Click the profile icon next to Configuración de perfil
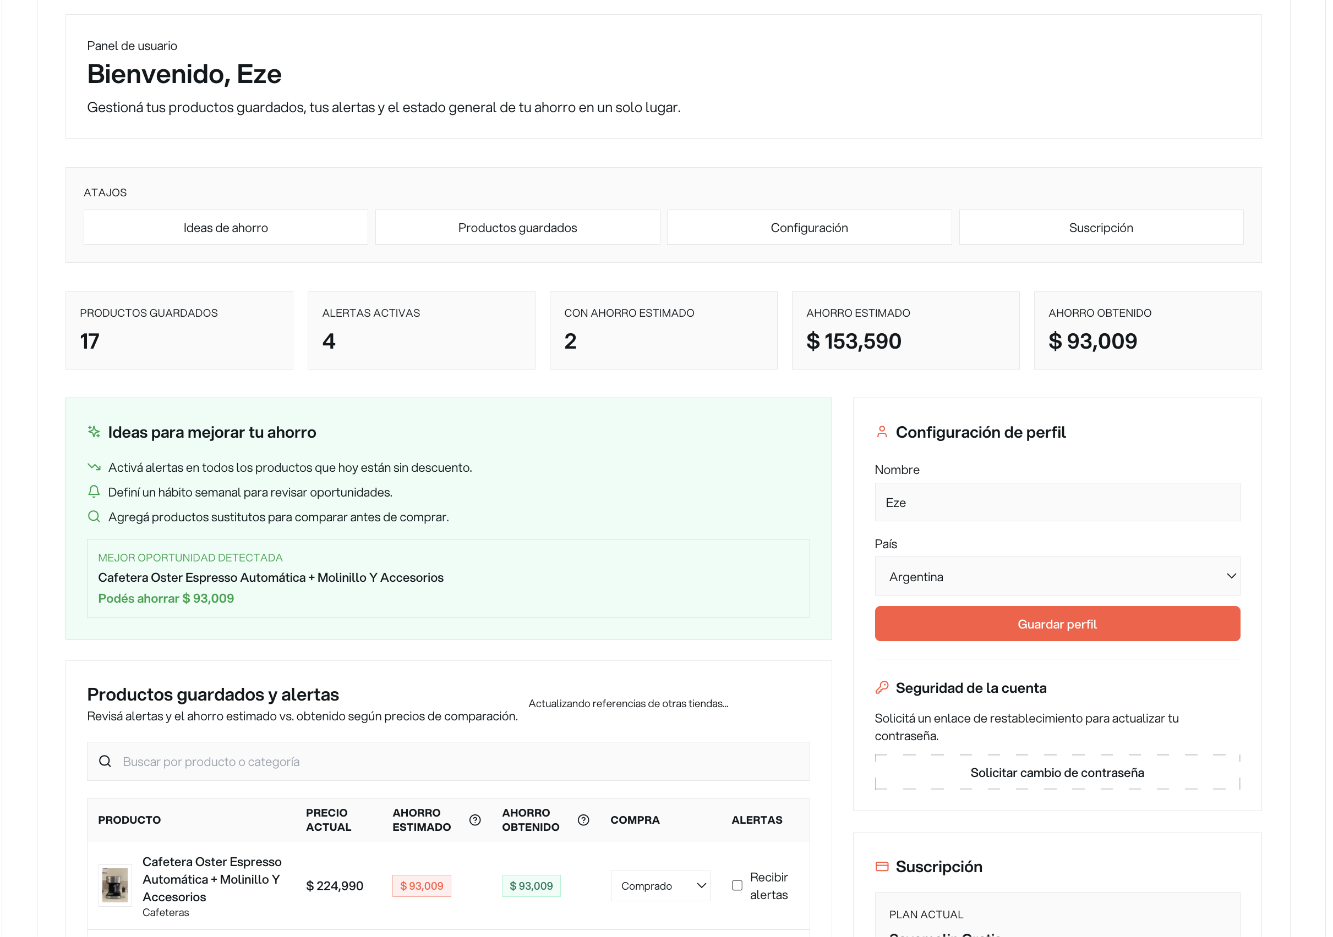 click(881, 432)
